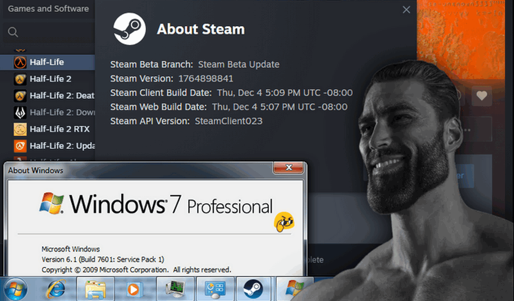Click the library search magnifier icon
Image resolution: width=514 pixels, height=301 pixels.
[13, 32]
